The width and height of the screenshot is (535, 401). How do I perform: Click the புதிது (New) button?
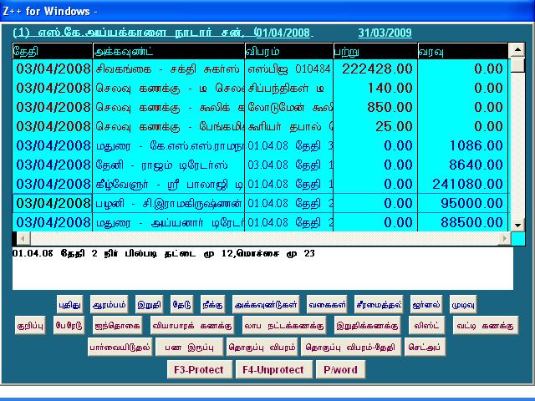69,304
